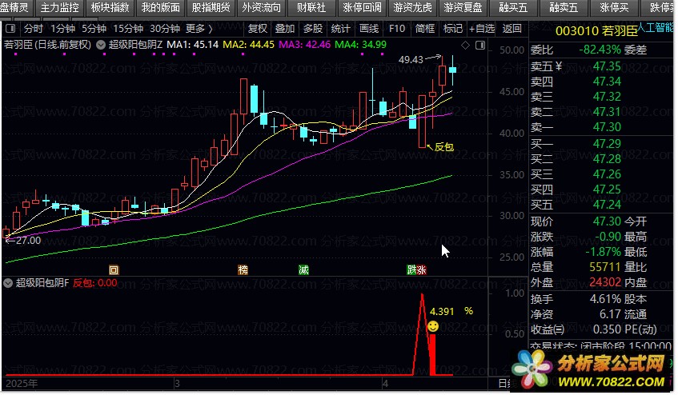Open the 股指期货 tab
Screen dimensions: 678x395
(211, 7)
